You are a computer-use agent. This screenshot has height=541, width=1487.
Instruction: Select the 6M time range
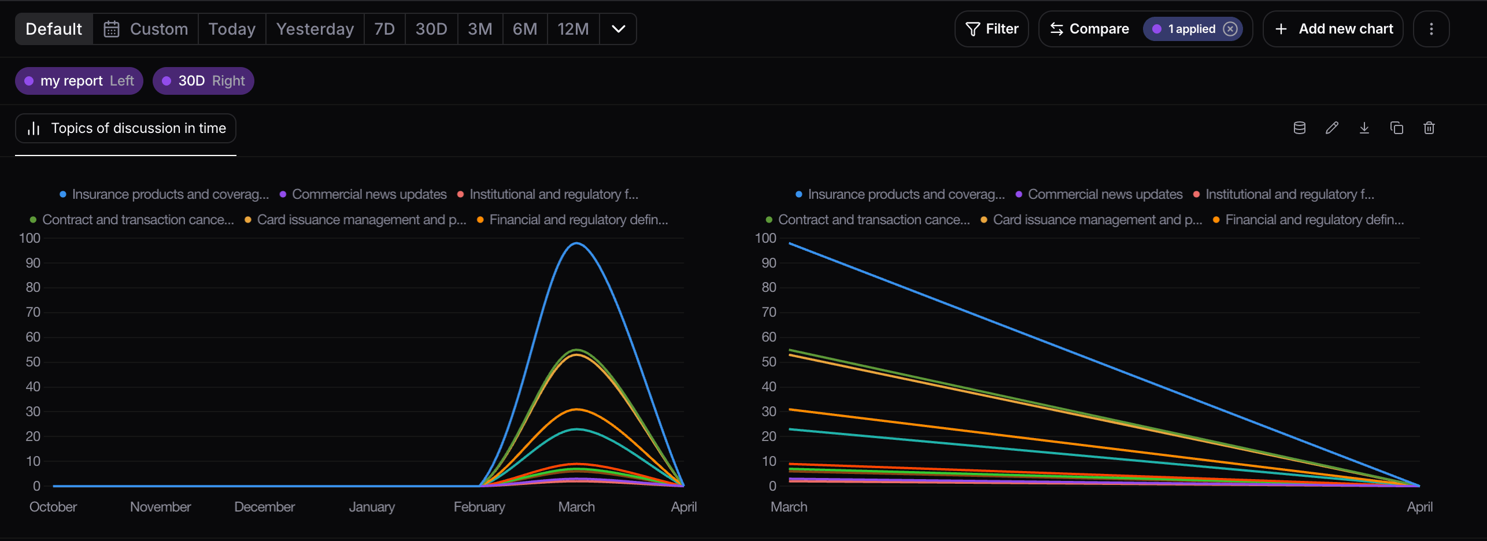525,29
